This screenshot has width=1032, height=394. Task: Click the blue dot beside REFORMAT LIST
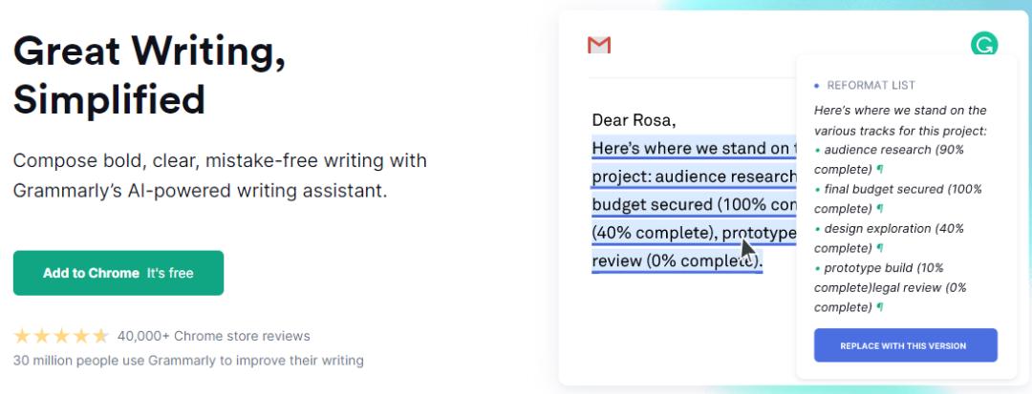click(817, 86)
